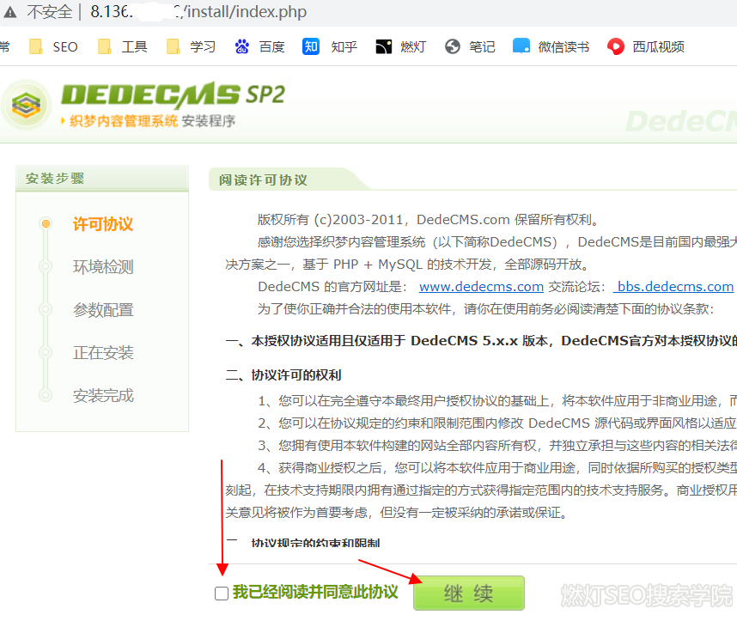Open the 百度 bookmark
This screenshot has height=621, width=737.
click(x=260, y=46)
